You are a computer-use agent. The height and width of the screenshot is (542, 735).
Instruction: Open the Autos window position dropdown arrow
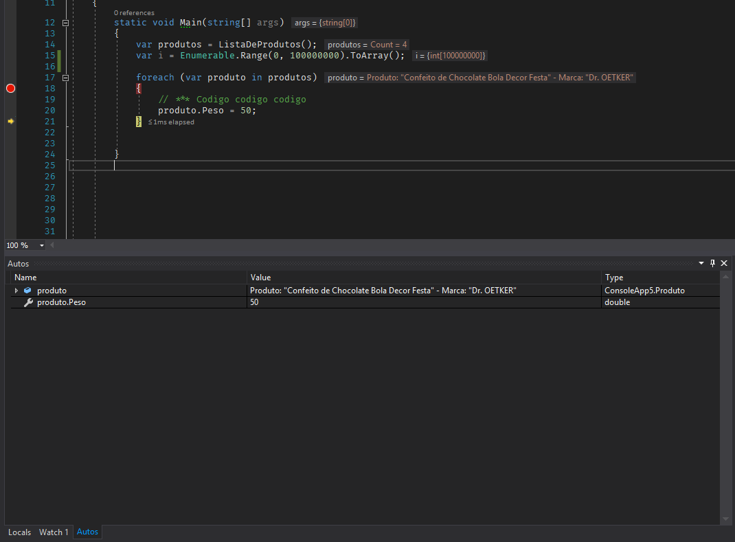pos(701,264)
